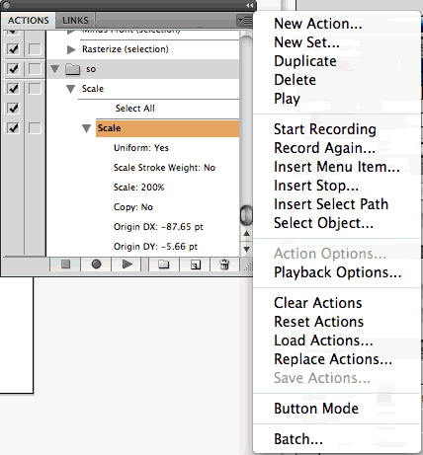The width and height of the screenshot is (423, 455).
Task: Open the Actions panel flyout menu icon
Action: (244, 21)
